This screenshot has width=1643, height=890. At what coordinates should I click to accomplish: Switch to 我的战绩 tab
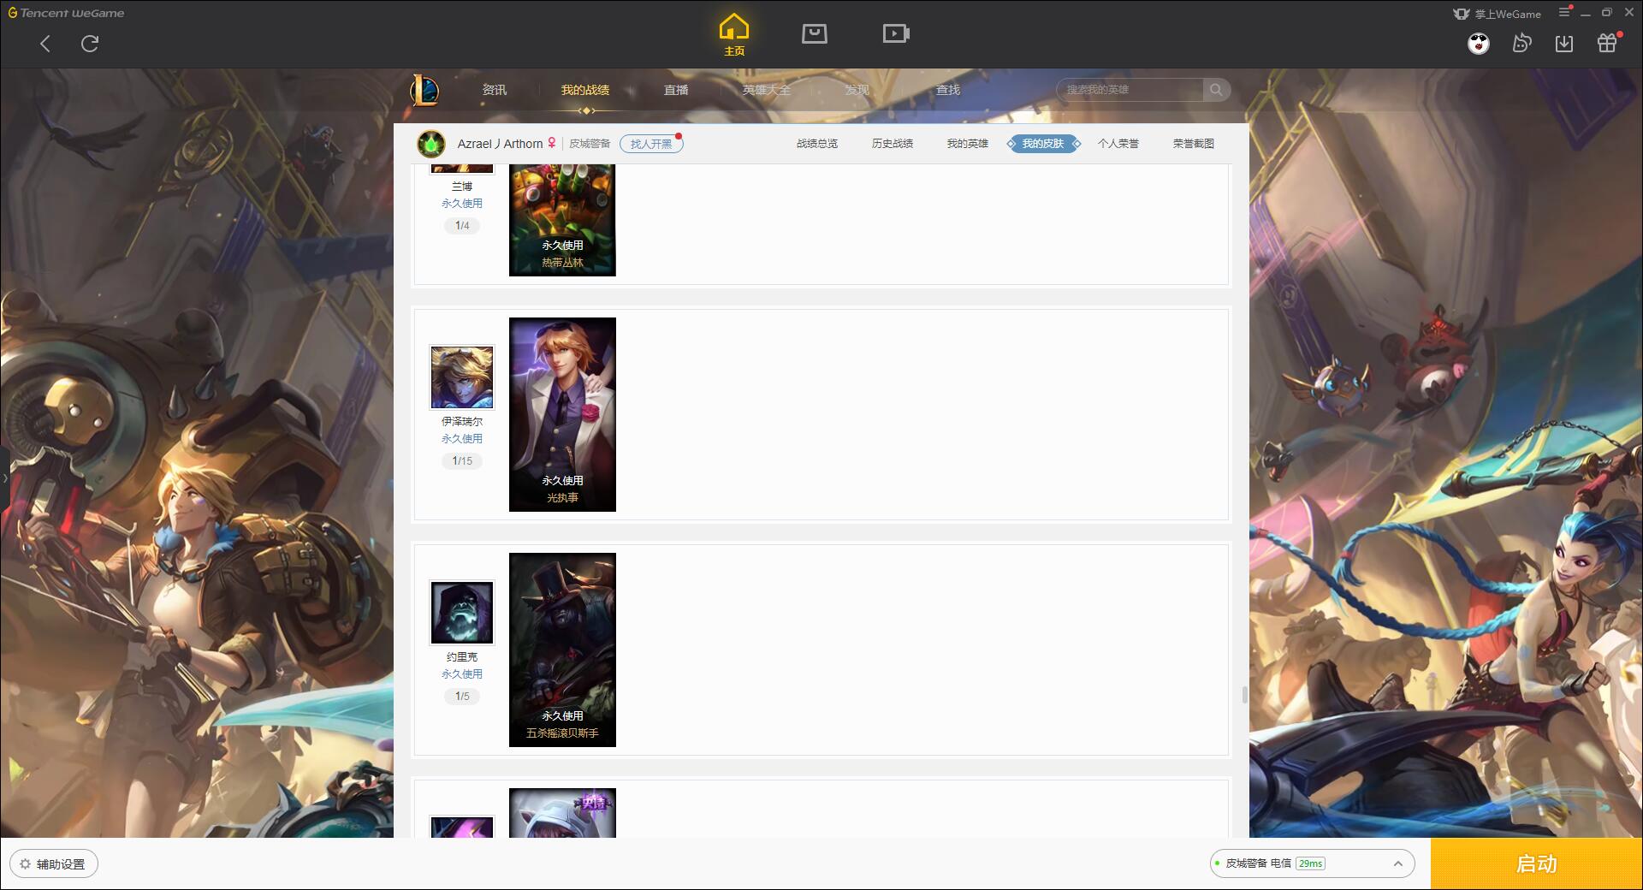pos(585,90)
